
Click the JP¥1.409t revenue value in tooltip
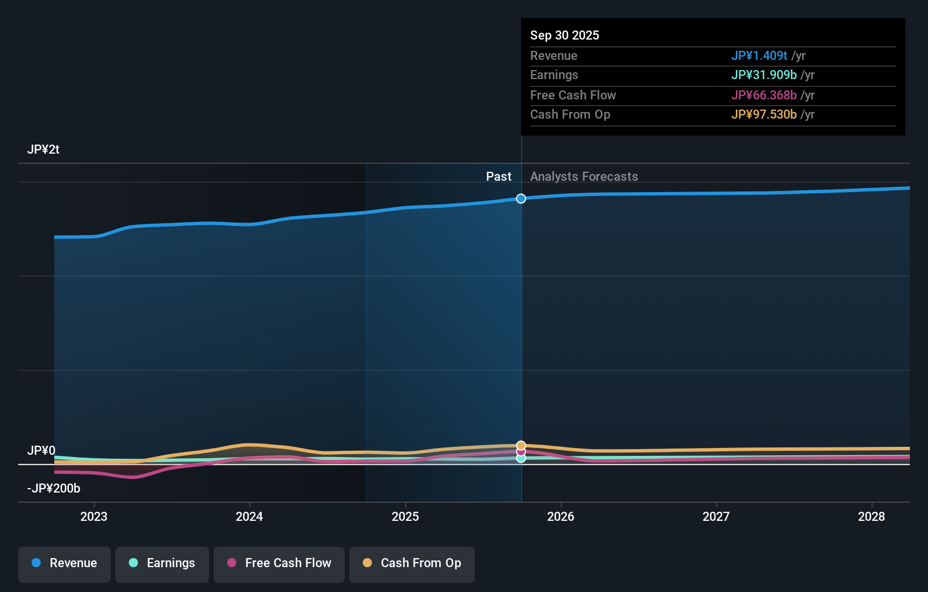(x=759, y=55)
